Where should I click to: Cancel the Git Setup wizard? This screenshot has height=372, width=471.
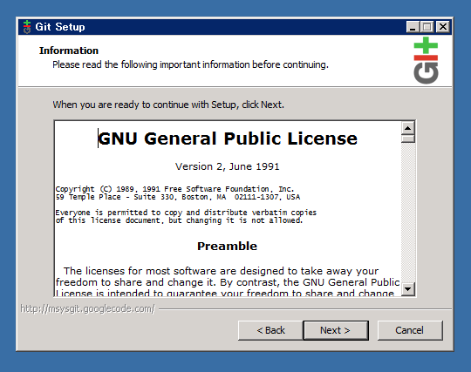[x=410, y=330]
